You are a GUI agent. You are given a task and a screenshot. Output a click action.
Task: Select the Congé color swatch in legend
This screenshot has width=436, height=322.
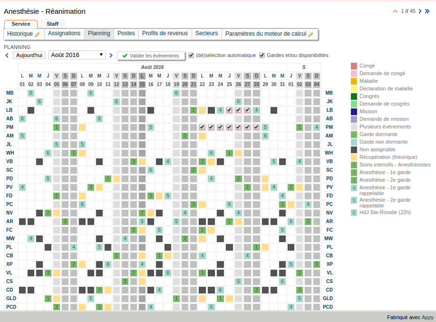click(x=354, y=66)
